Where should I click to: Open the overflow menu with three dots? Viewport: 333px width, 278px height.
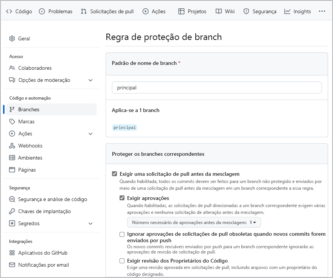[322, 11]
